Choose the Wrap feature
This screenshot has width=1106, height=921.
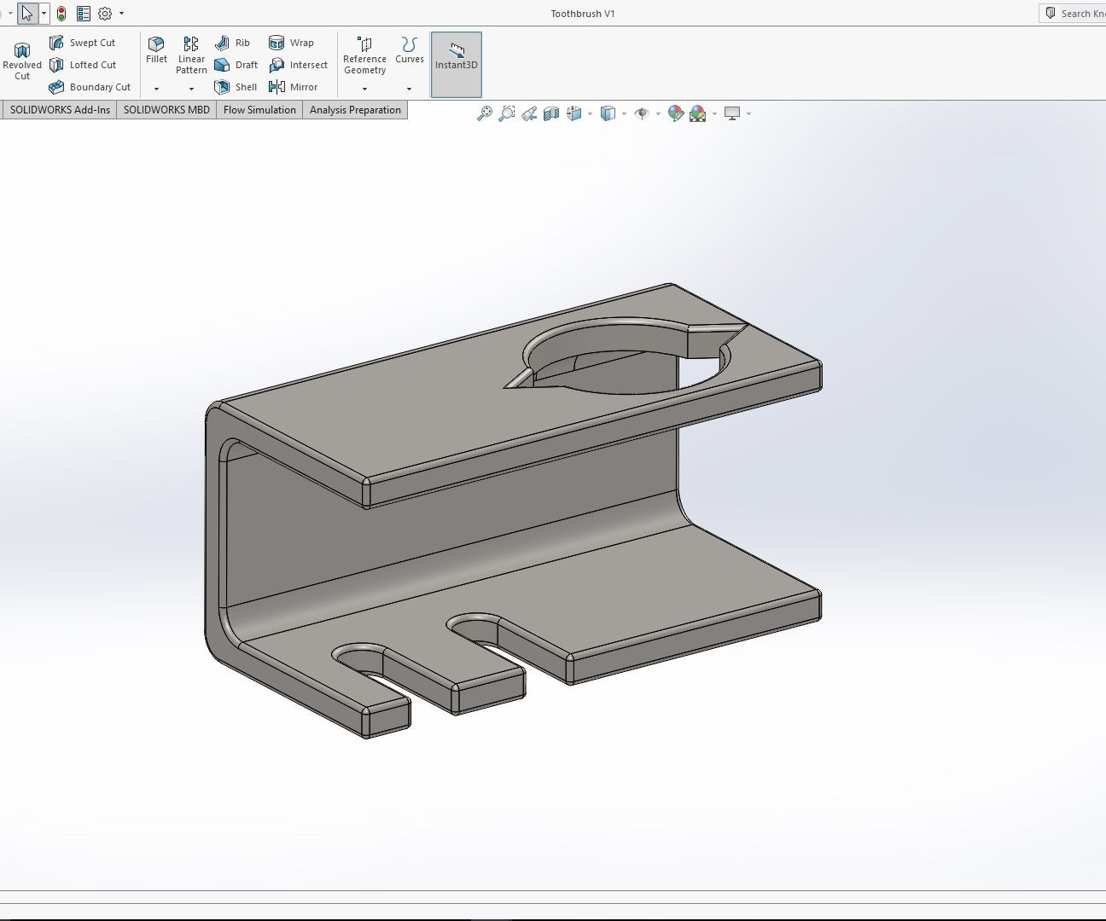click(x=292, y=43)
